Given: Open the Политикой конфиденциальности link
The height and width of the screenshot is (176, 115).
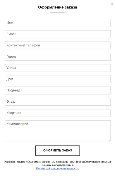Looking at the screenshot, I should (x=58, y=168).
